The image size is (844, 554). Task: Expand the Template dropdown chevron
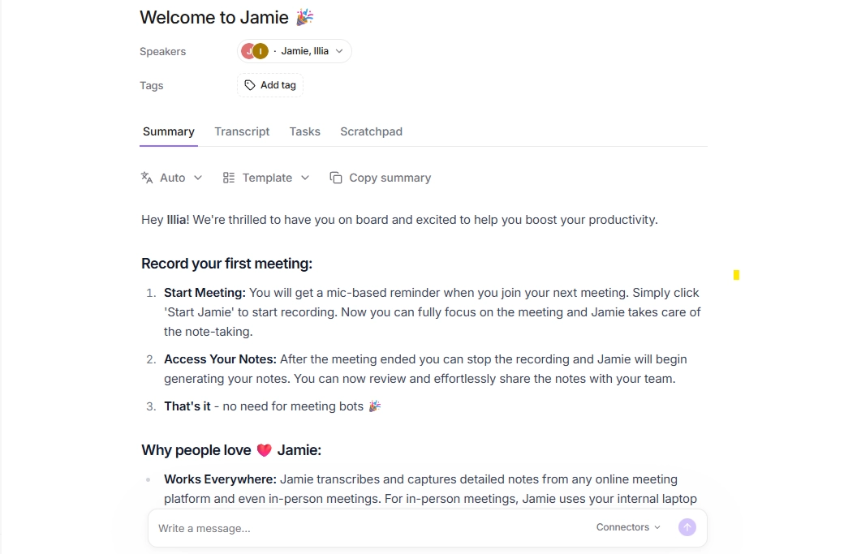point(305,178)
